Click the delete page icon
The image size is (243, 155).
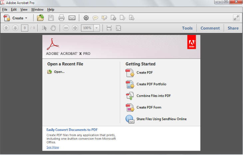coord(113,18)
